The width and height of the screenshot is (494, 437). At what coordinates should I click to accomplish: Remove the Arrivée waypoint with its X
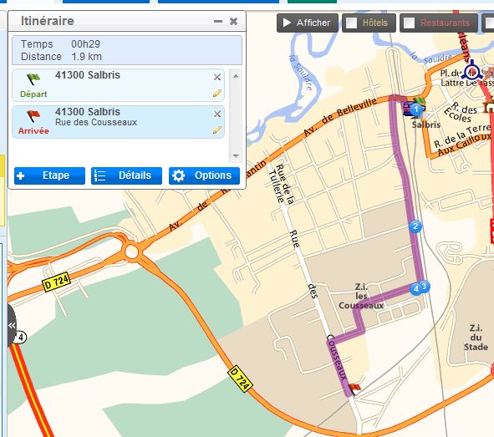(217, 114)
